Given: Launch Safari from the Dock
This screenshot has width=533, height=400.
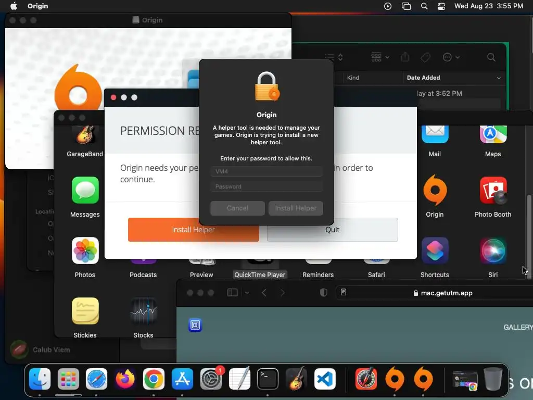Looking at the screenshot, I should click(96, 379).
